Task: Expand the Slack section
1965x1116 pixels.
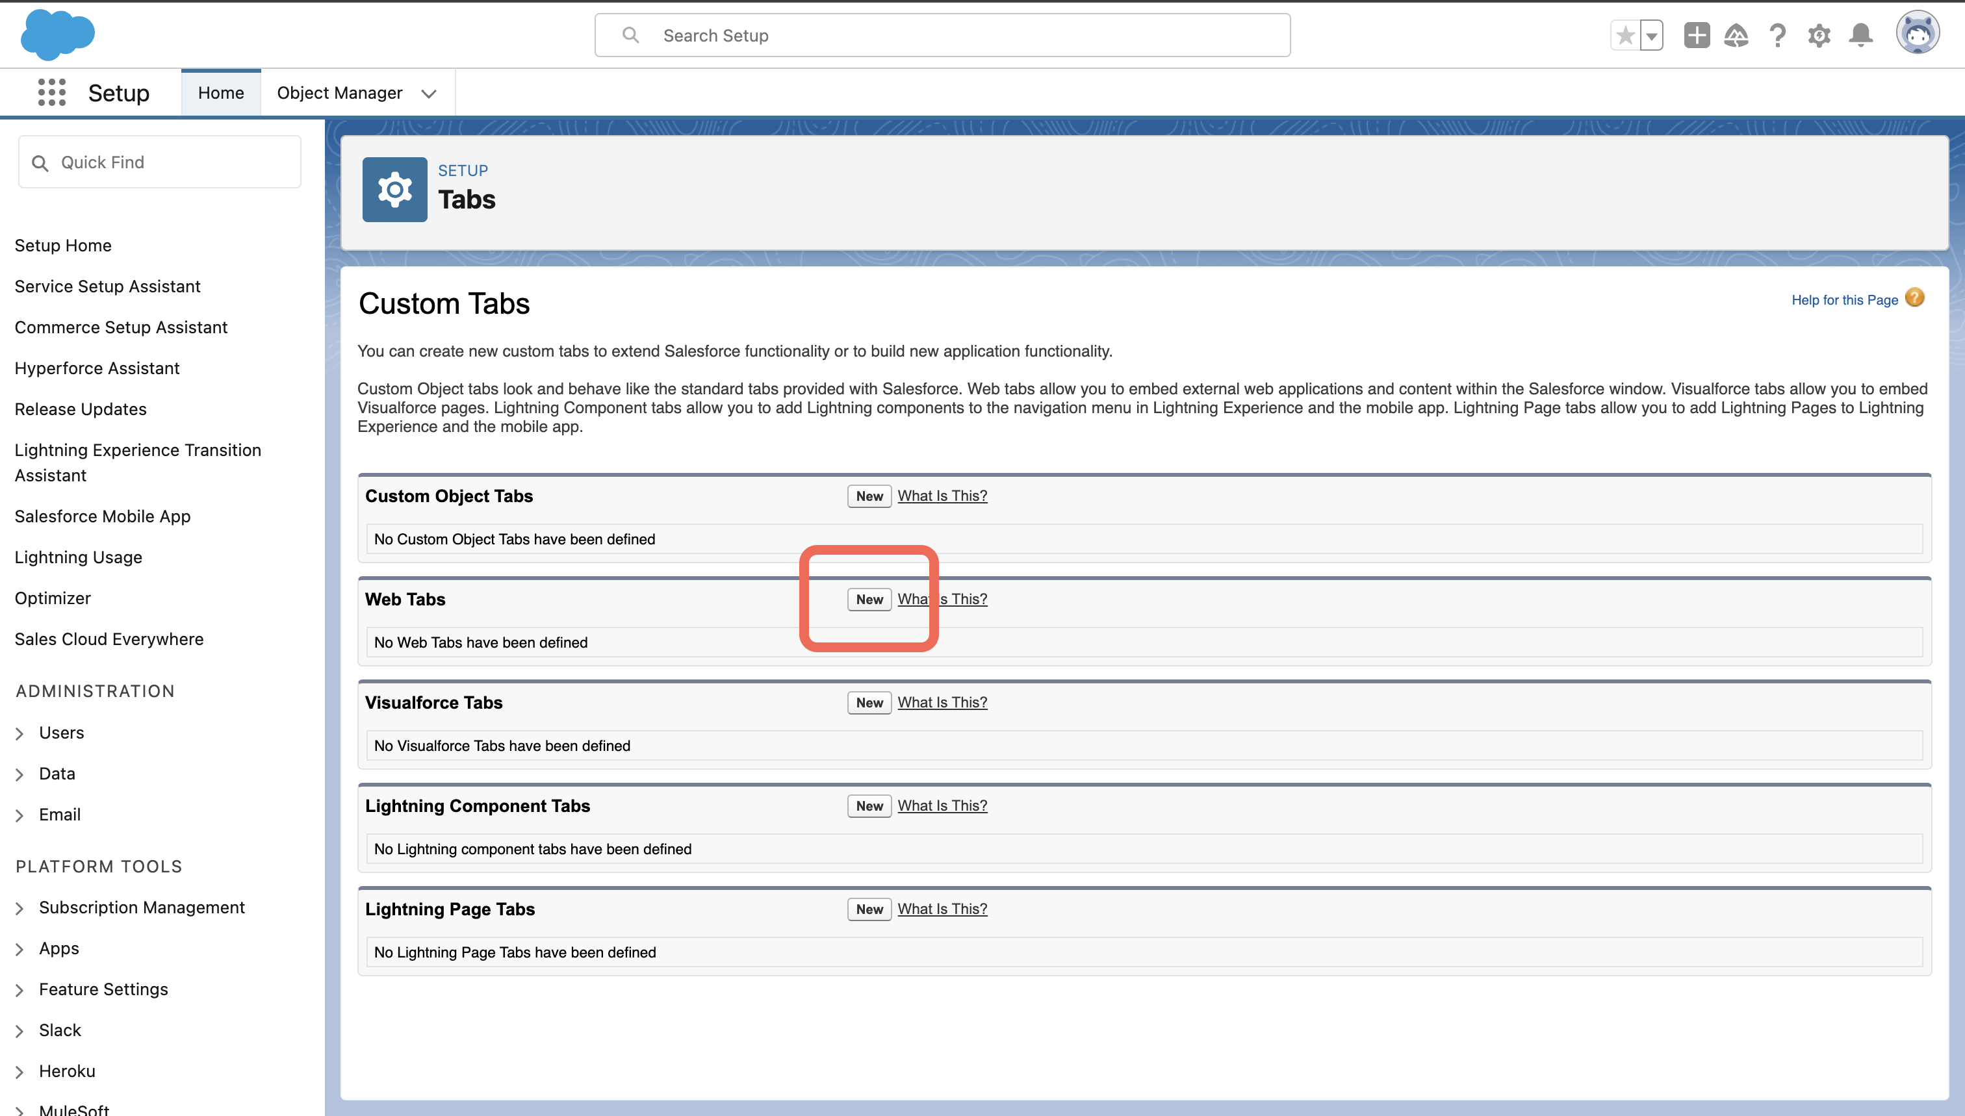Action: tap(20, 1031)
